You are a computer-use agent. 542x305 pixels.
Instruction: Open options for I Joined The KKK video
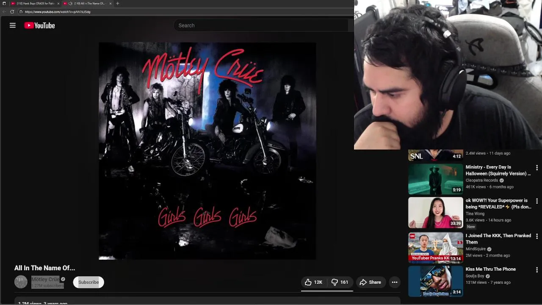coord(537,236)
